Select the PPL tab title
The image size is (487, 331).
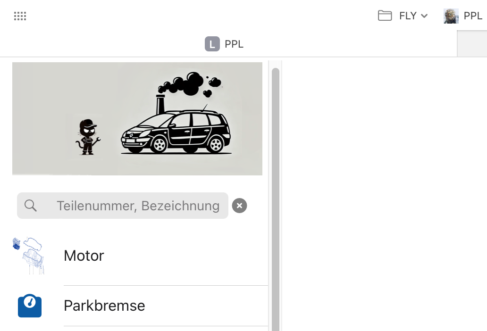(x=234, y=44)
